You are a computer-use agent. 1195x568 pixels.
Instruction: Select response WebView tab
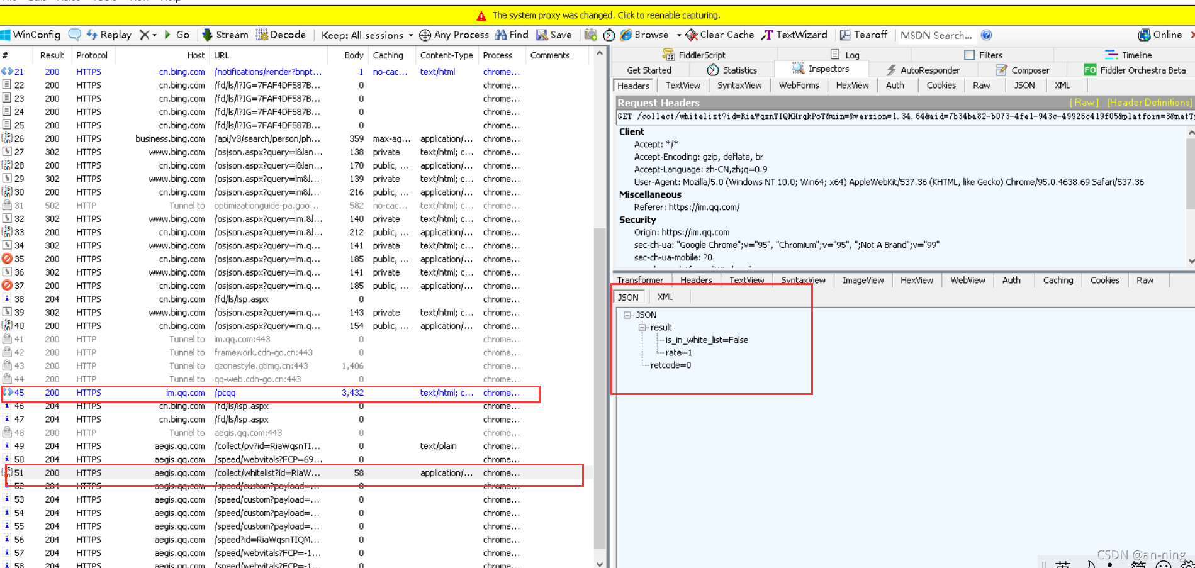(968, 281)
